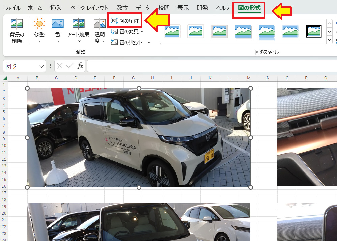Screen dimensions: 337x241
Task: Open the アート効果 (Artistic Effects) gallery
Action: coord(78,24)
